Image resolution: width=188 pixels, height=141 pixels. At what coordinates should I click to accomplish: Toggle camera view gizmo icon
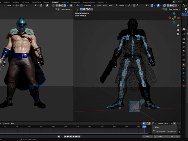click(178, 34)
